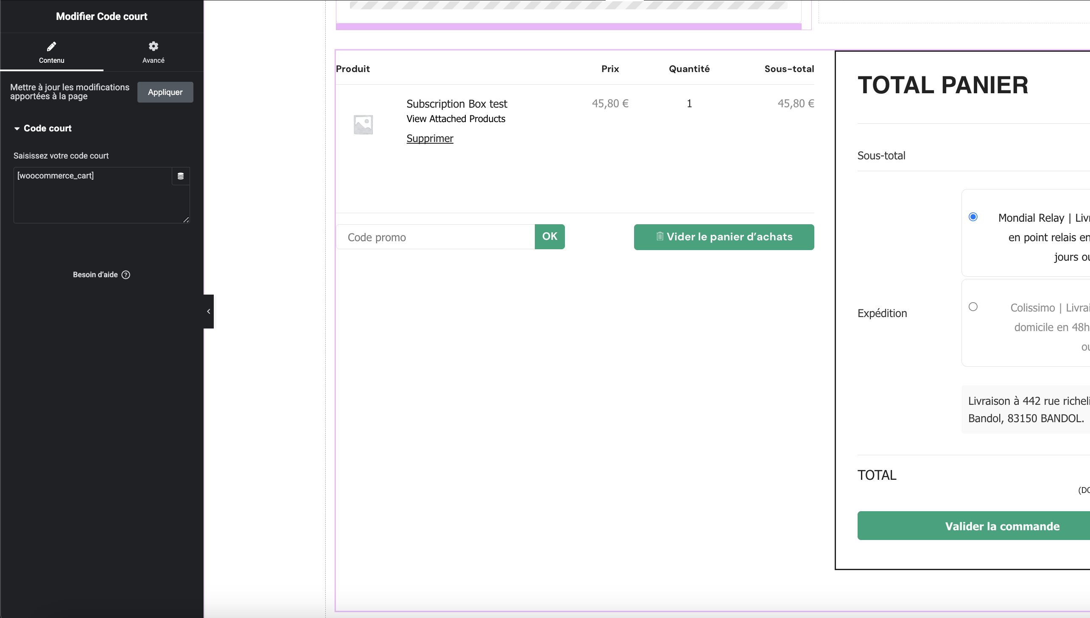Click the Code promo field
The image size is (1090, 618).
436,237
